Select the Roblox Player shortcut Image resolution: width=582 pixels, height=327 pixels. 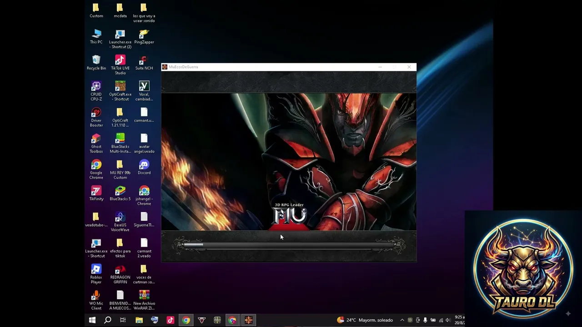(x=96, y=274)
